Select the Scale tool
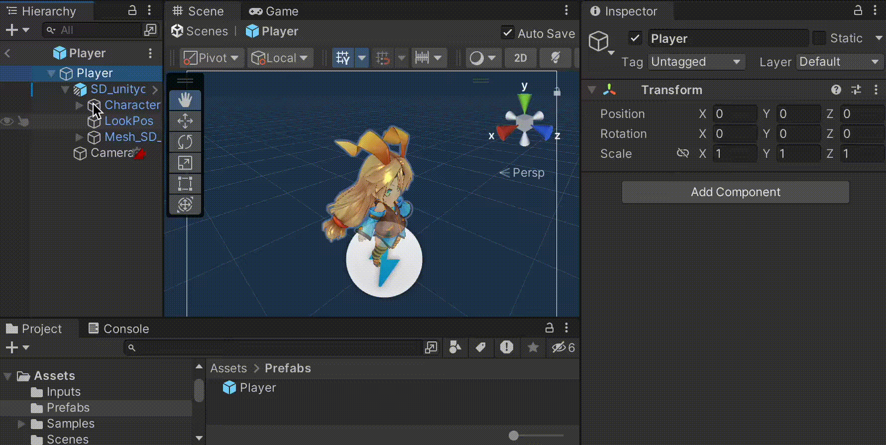 pos(185,163)
